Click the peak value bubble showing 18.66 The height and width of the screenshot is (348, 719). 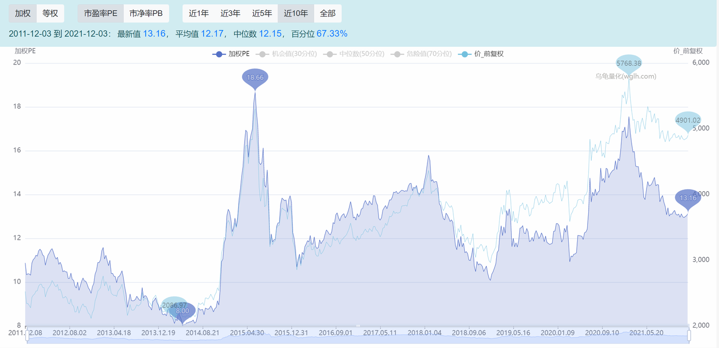255,77
